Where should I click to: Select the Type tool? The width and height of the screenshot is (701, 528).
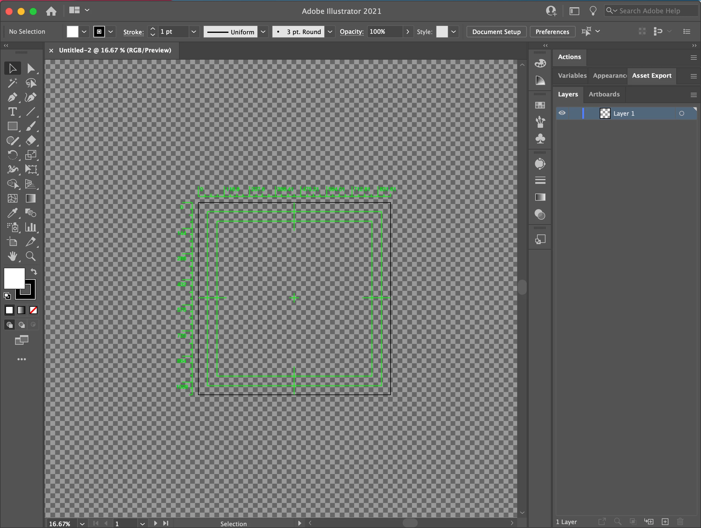click(x=12, y=112)
